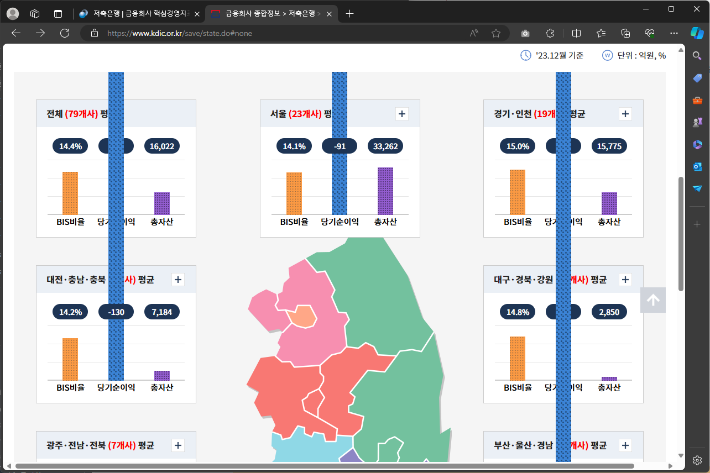Image resolution: width=710 pixels, height=473 pixels.
Task: Open the Extensions puzzle icon
Action: click(x=550, y=33)
